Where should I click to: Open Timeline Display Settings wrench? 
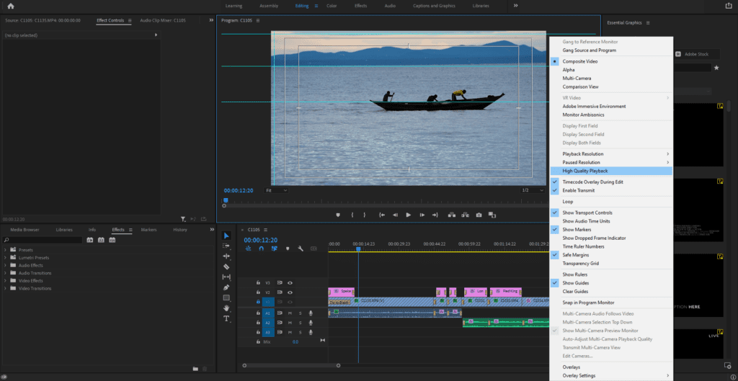[x=301, y=248]
